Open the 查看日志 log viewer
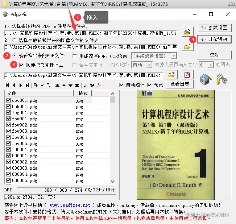236x224 pixels. click(x=180, y=84)
